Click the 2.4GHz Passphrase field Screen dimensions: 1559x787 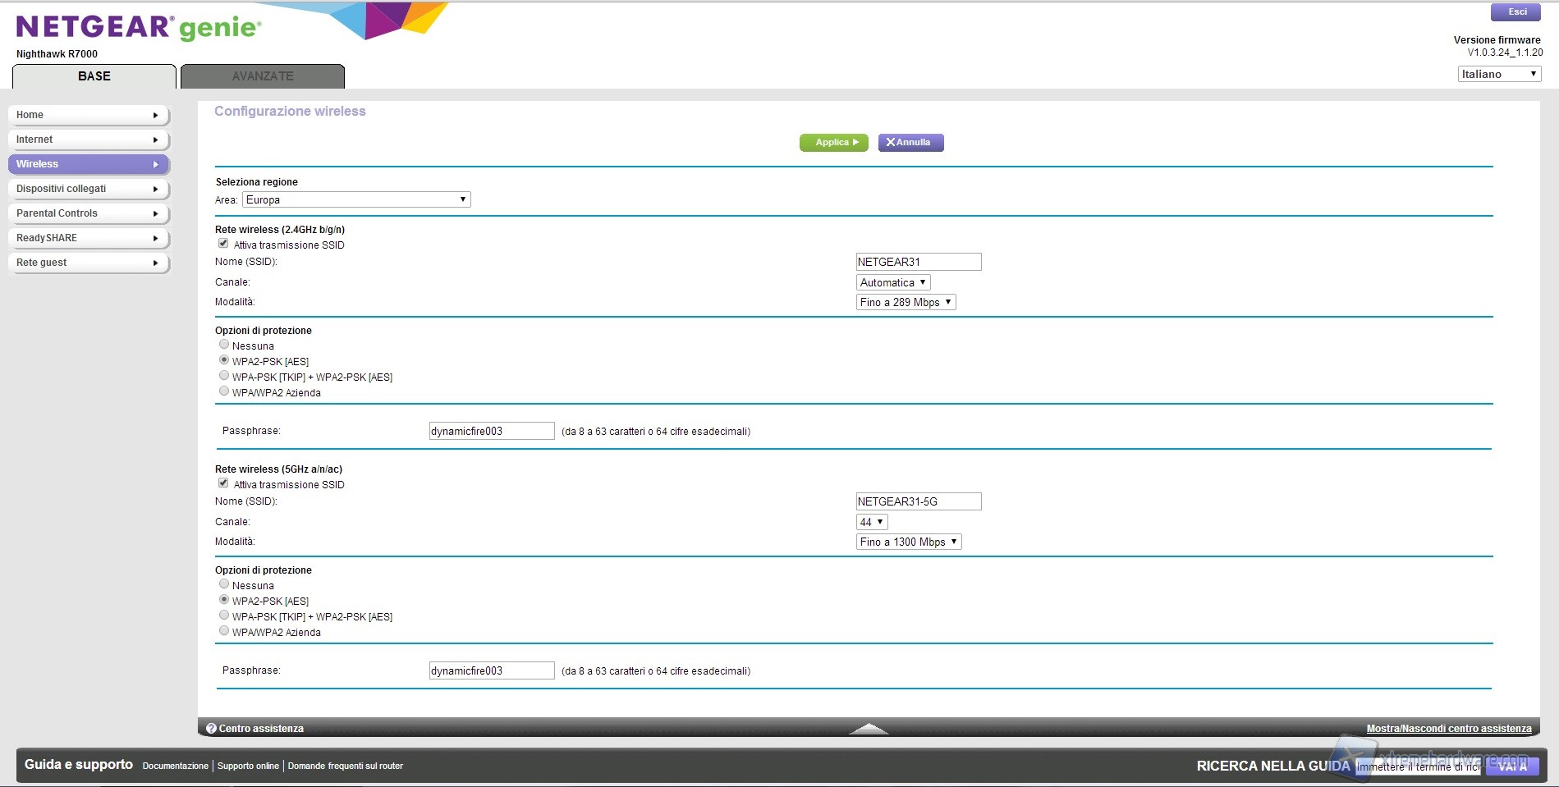pyautogui.click(x=491, y=431)
